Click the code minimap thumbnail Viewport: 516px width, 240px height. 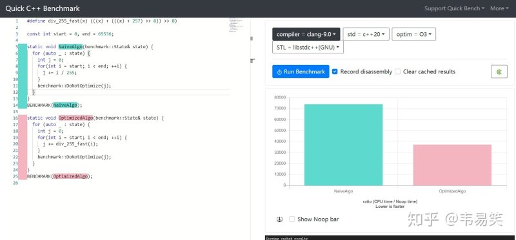point(235,24)
